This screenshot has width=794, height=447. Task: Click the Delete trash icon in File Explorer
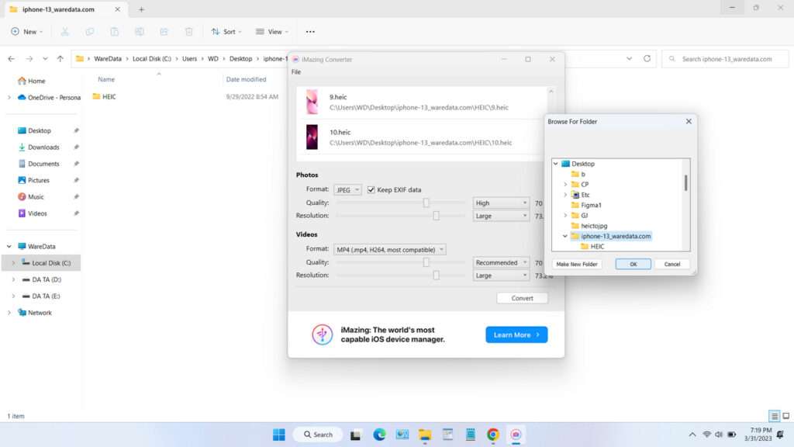click(x=189, y=31)
